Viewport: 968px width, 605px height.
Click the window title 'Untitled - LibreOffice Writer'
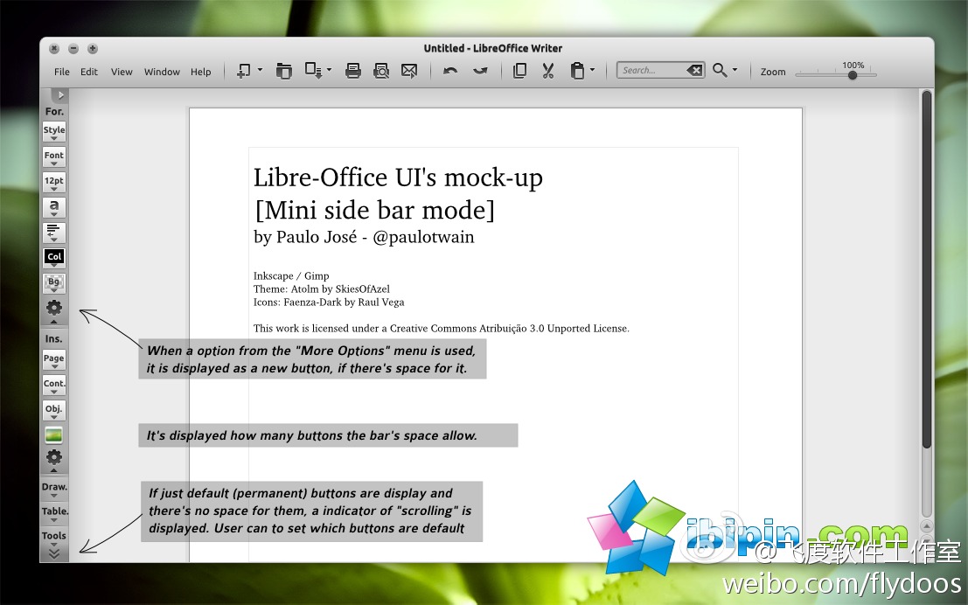click(x=492, y=48)
